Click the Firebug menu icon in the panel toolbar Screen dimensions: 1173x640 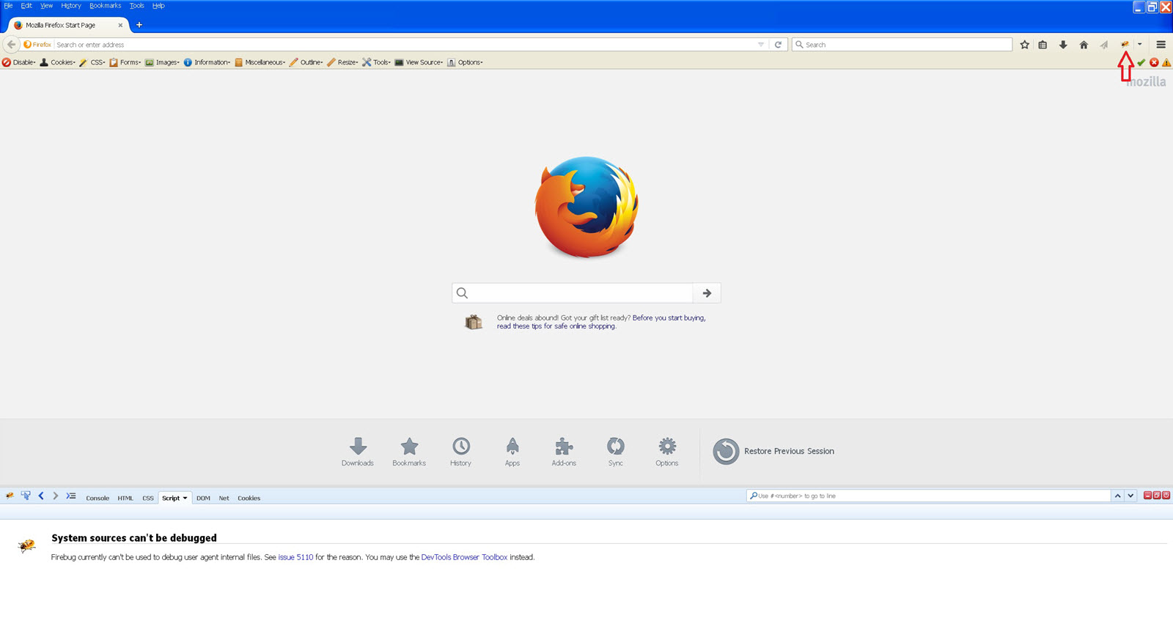10,496
